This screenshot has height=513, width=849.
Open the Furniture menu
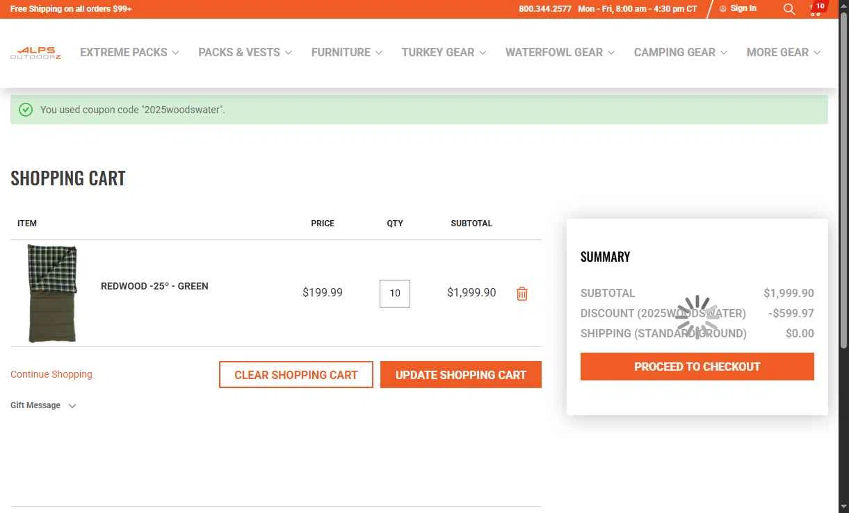tap(346, 52)
